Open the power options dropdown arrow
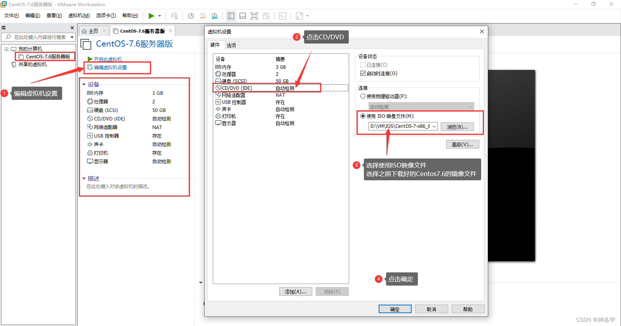Screen dimensions: 621x326 click(160, 16)
